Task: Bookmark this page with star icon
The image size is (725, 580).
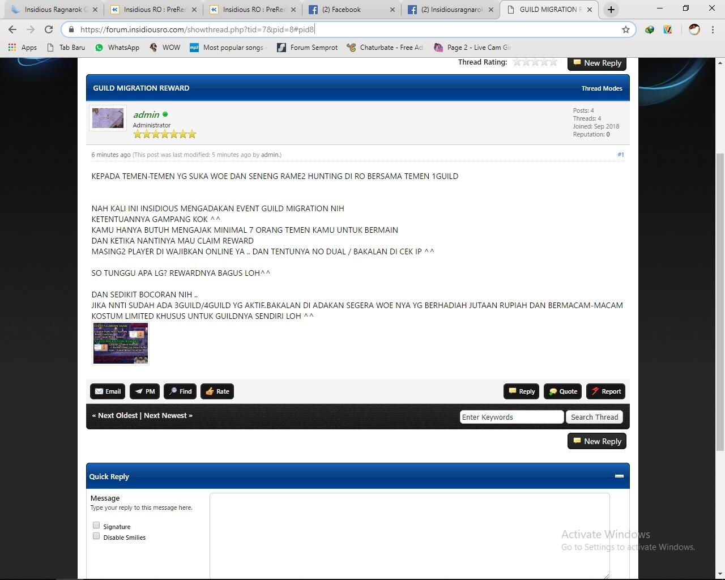Action: pos(625,29)
